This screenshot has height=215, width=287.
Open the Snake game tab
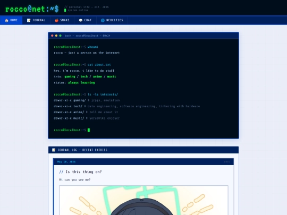coord(62,20)
